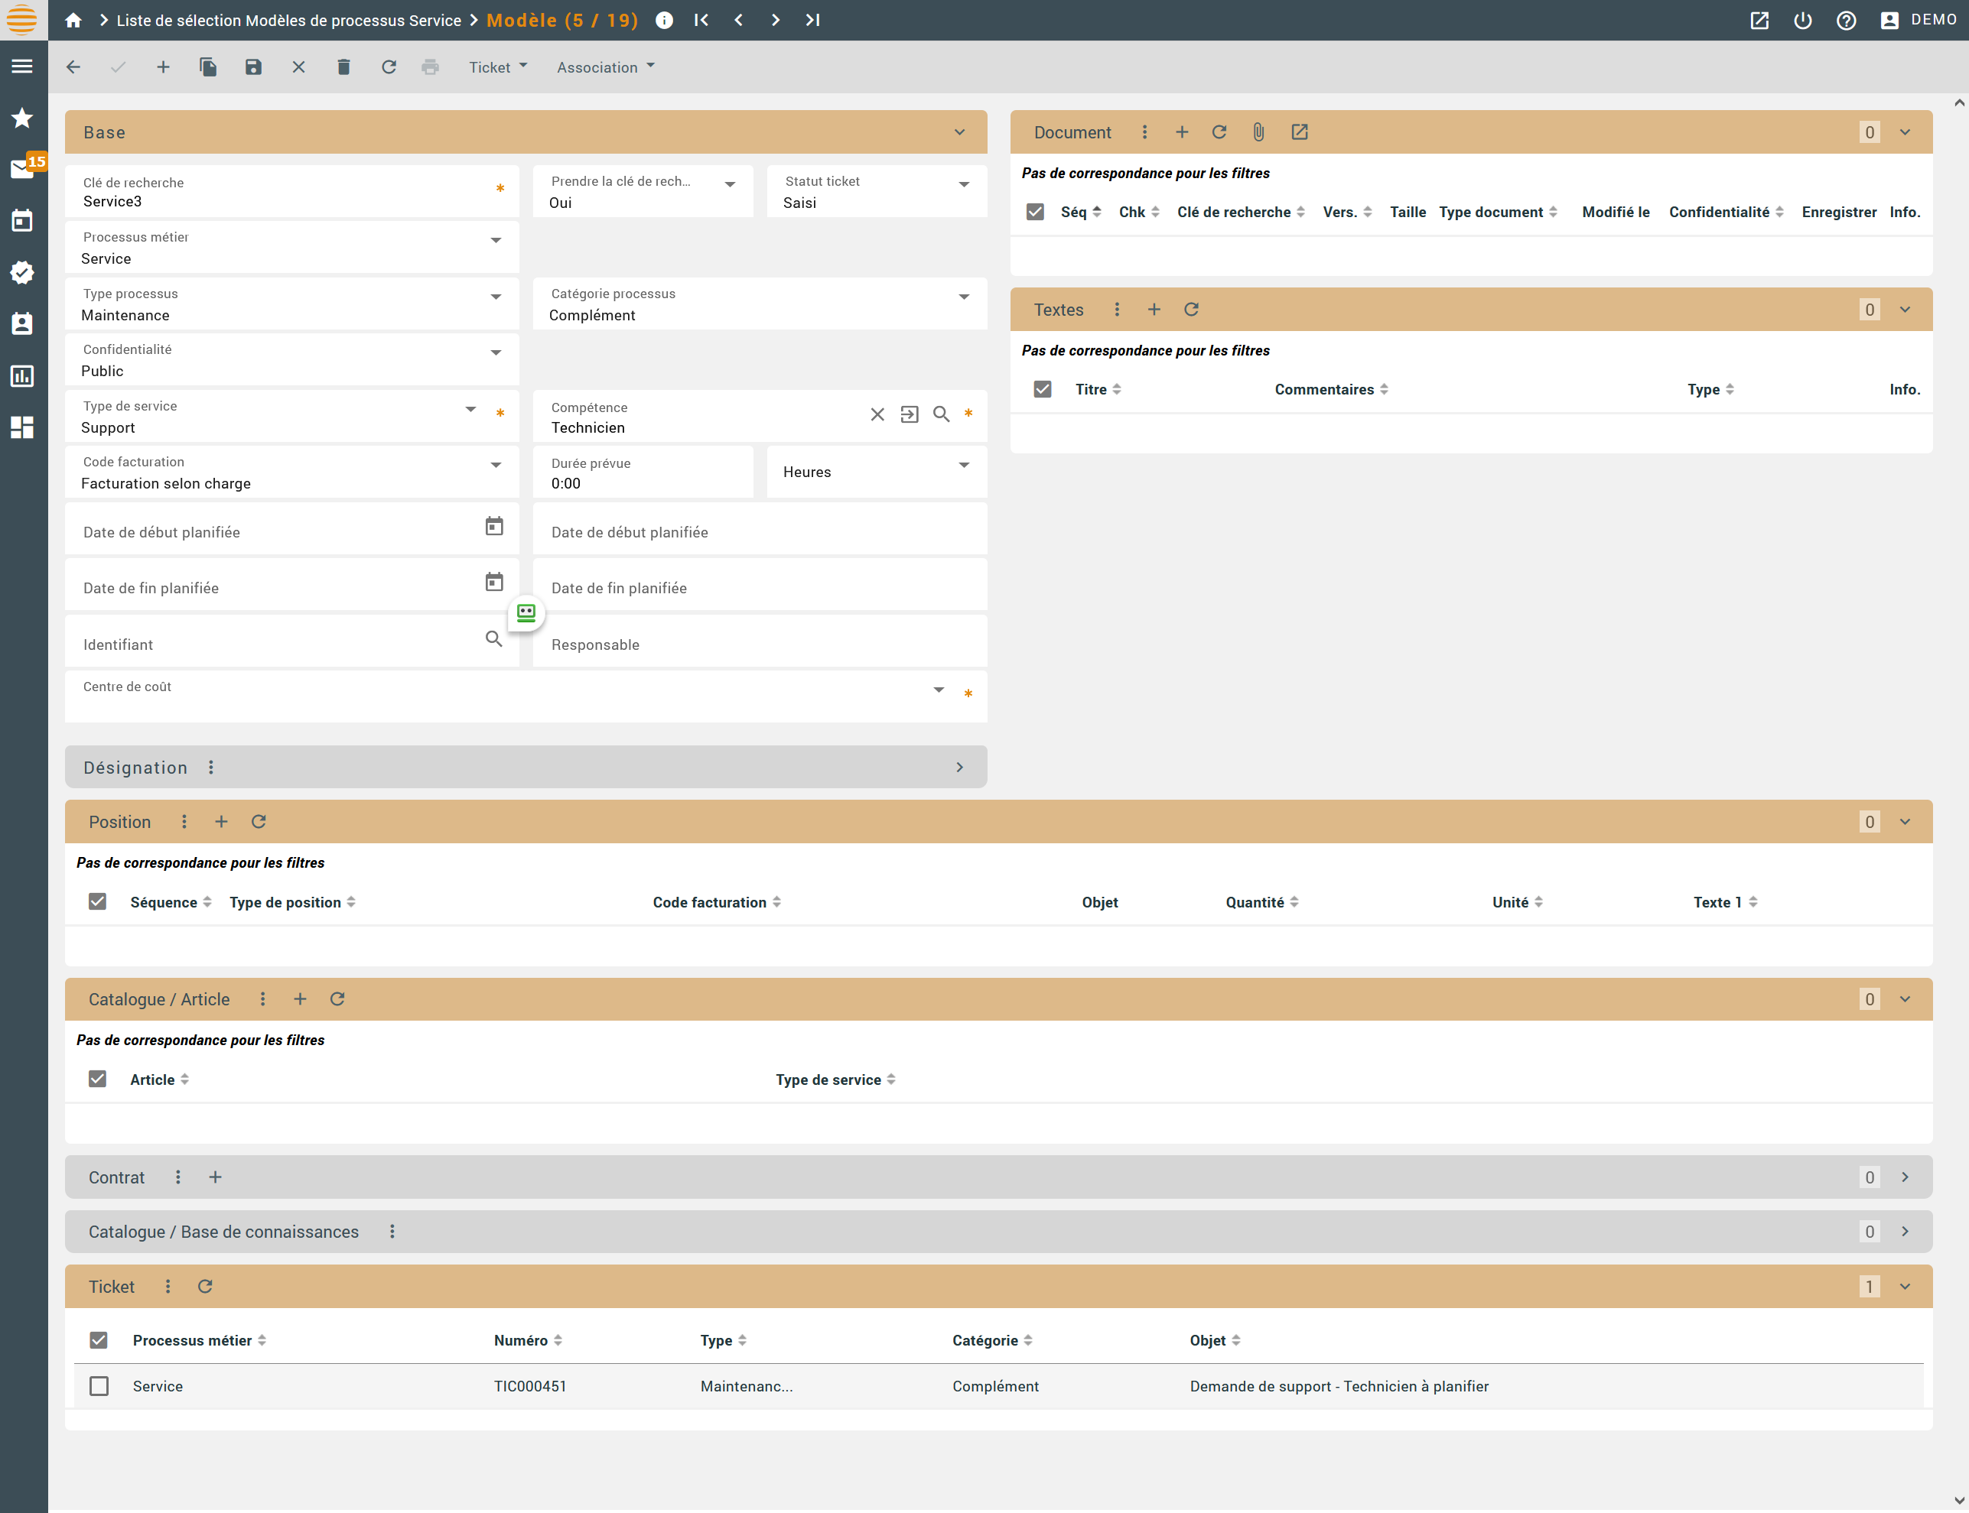Open mail inbox with 15 badge
Image resolution: width=1969 pixels, height=1513 pixels.
[22, 168]
